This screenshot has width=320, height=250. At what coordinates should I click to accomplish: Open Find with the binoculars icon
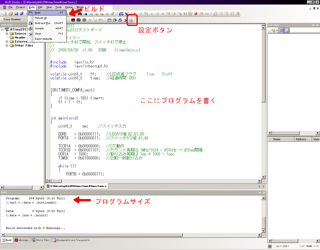80,13
